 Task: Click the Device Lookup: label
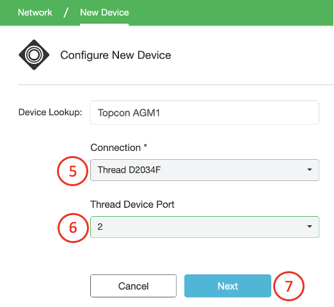(50, 113)
